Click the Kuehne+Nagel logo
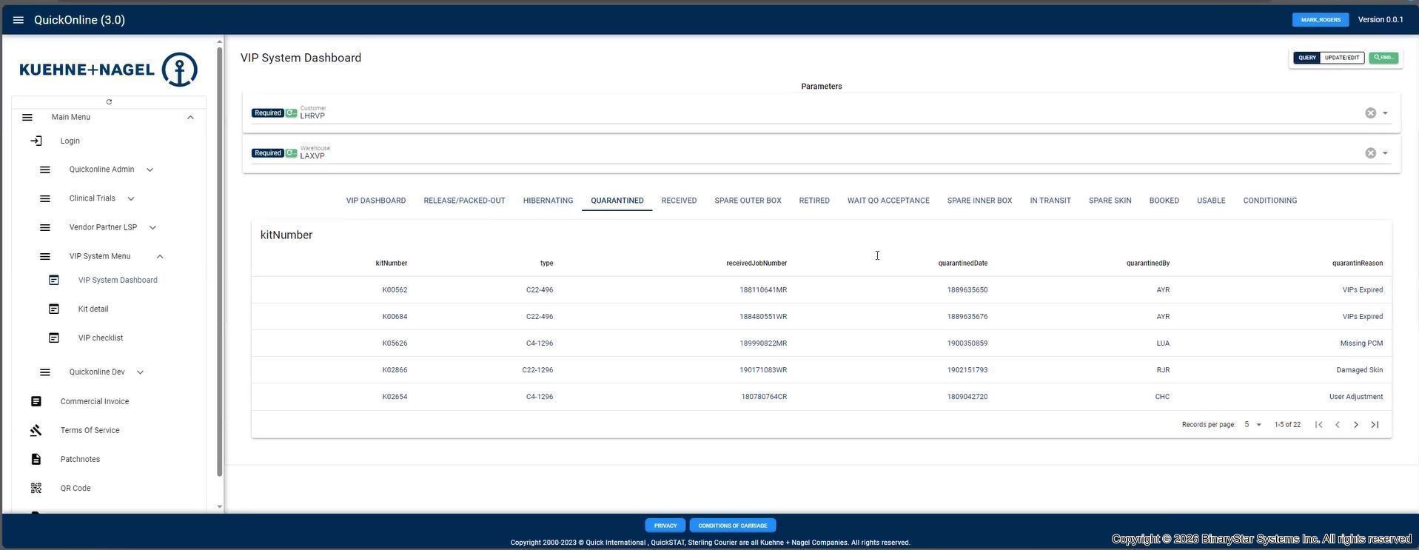The width and height of the screenshot is (1419, 550). coord(109,70)
